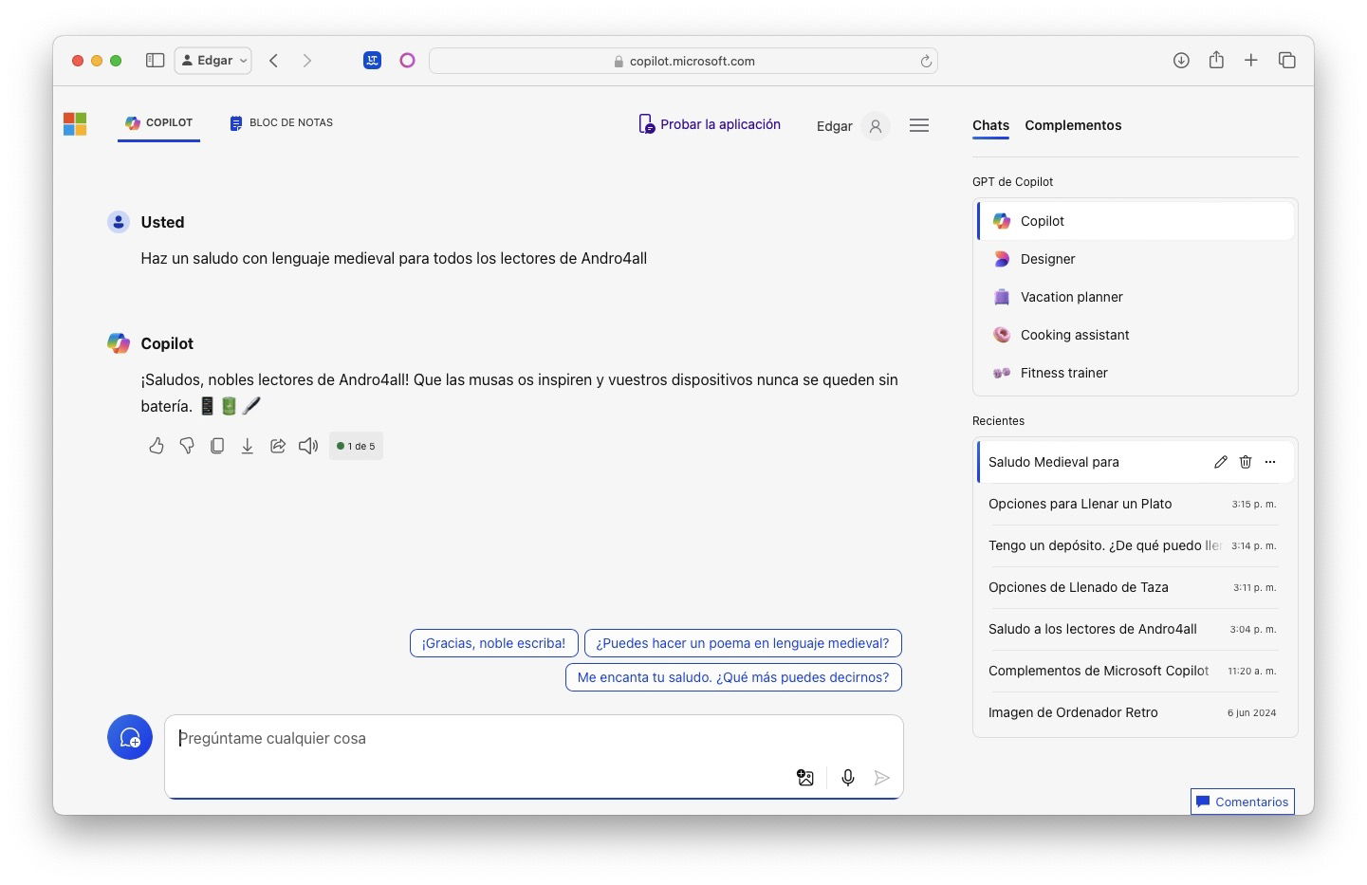This screenshot has height=885, width=1367.
Task: Click the 1 de 5 response counter
Action: 356,446
